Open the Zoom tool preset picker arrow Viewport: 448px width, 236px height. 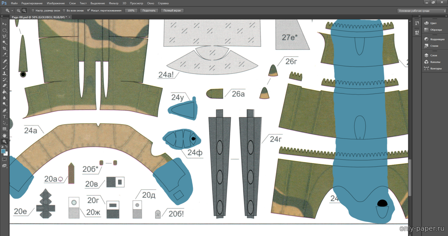[12, 11]
